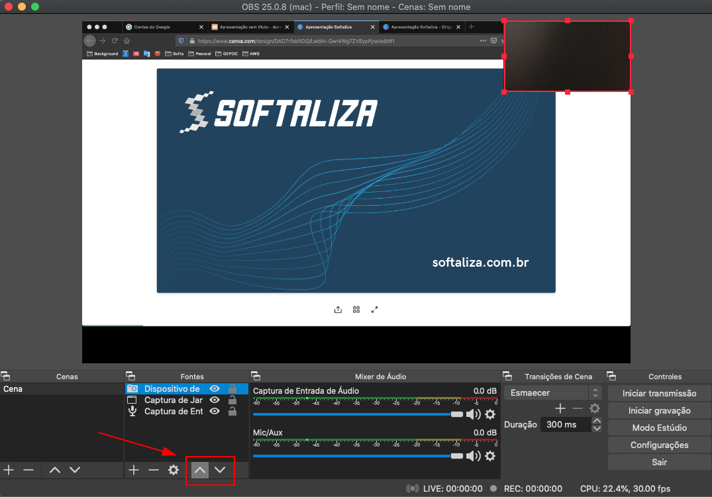Click new tab plus in captured browser

pyautogui.click(x=472, y=26)
